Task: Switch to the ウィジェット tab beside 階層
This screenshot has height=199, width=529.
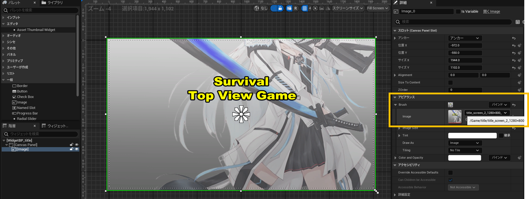Action: [x=55, y=126]
